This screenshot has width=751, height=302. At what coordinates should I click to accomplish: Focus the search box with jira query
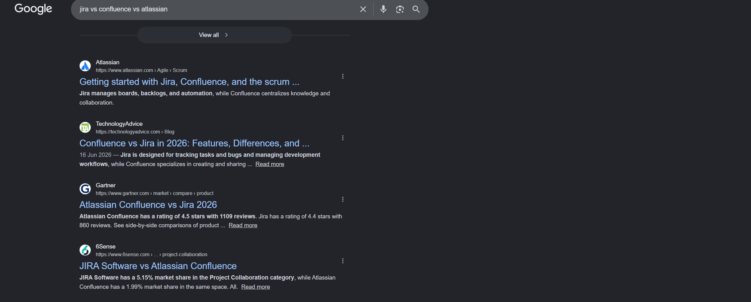[215, 9]
